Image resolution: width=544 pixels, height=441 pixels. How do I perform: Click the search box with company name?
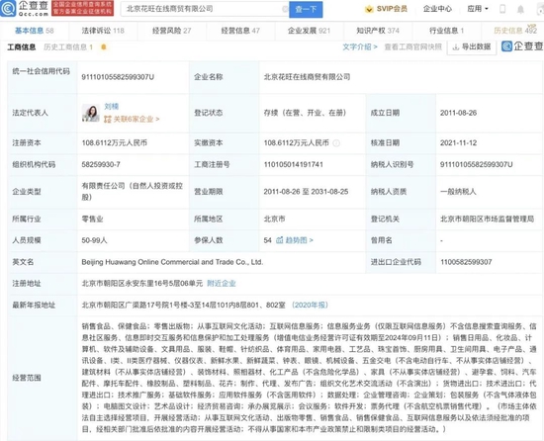(205, 9)
